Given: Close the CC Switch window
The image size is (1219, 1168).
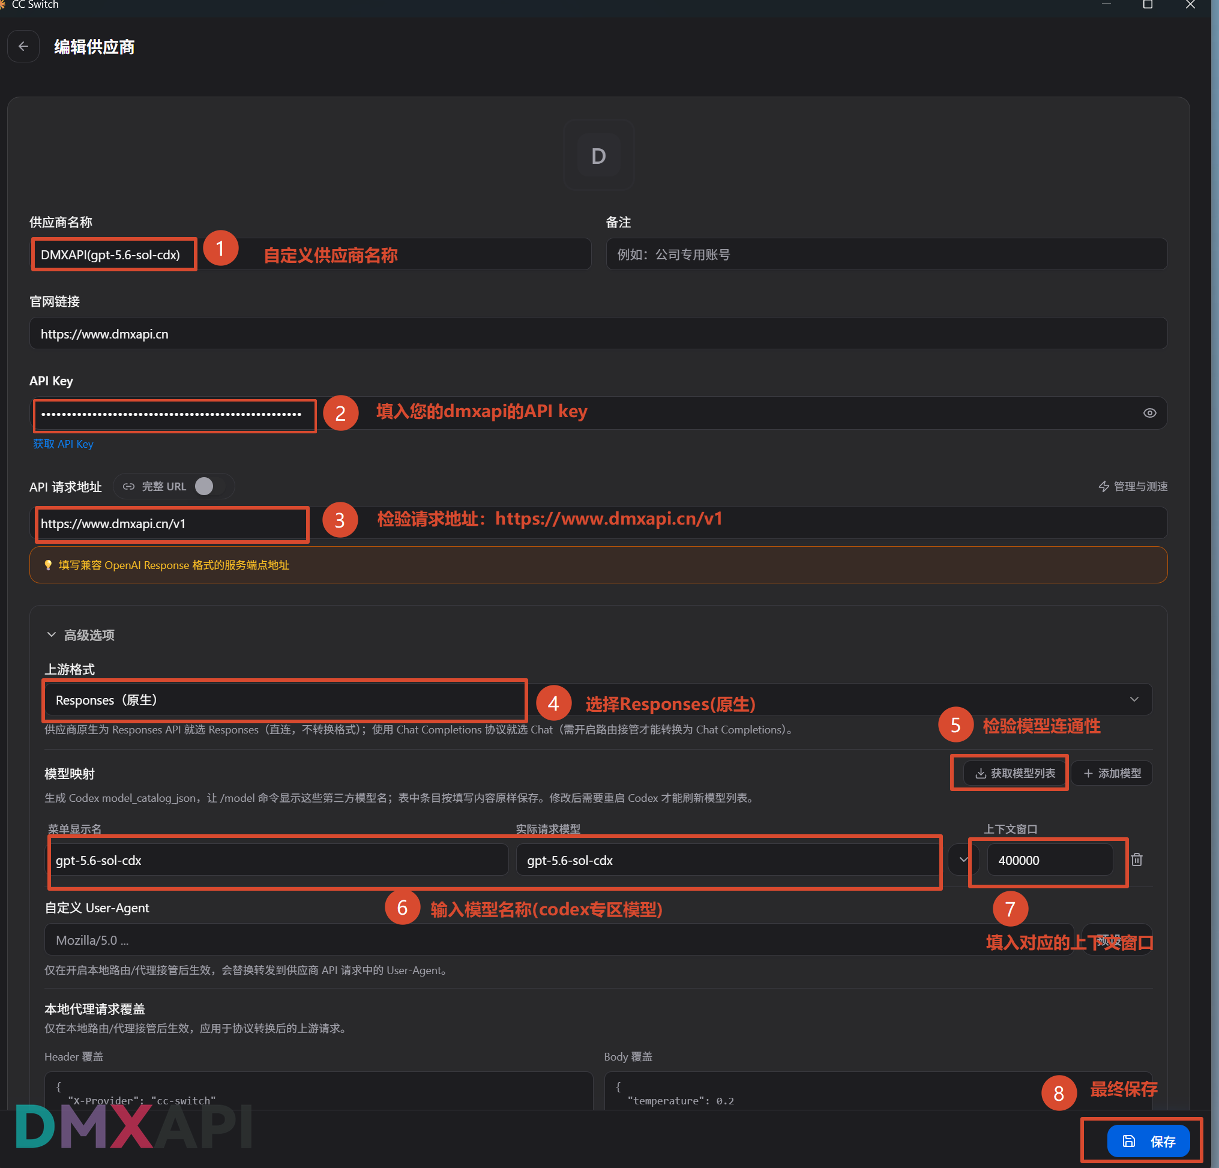Looking at the screenshot, I should click(1190, 5).
